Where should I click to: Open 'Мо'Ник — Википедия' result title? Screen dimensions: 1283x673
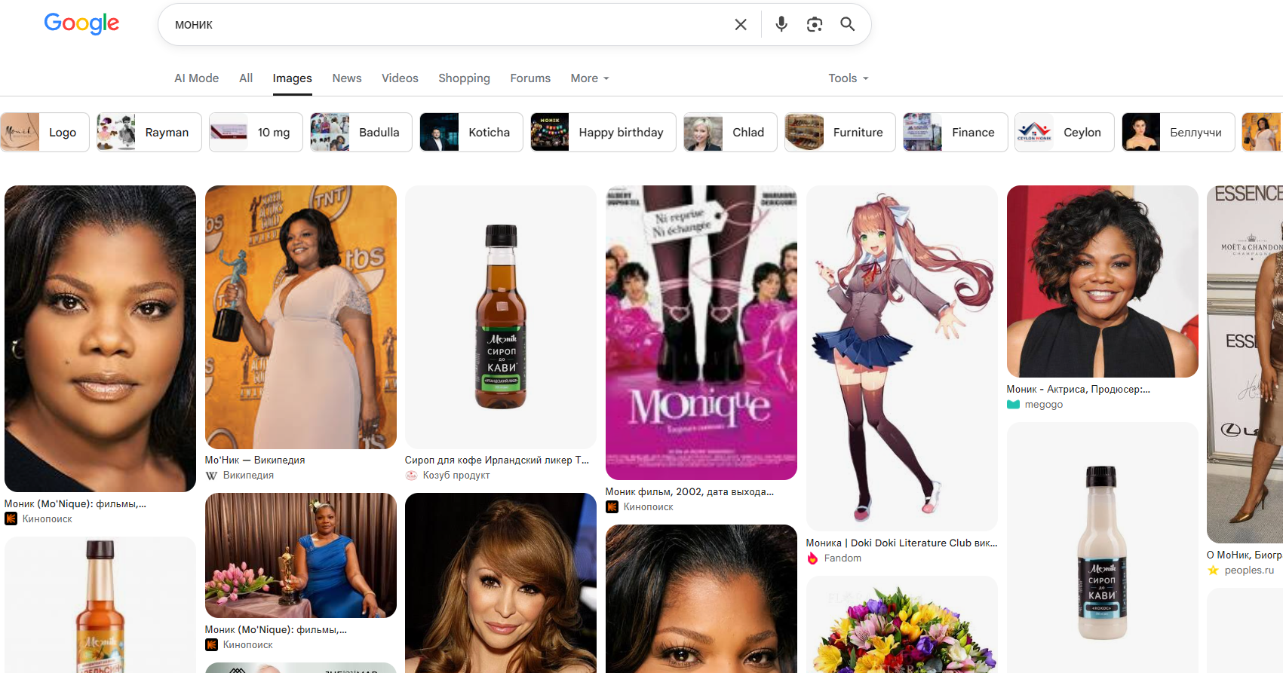point(255,460)
